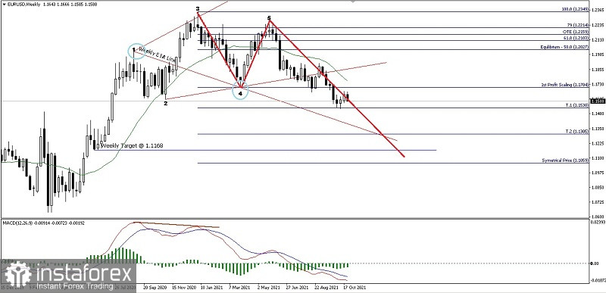Click the 1st Profit Scaling (1.1704) label
This screenshot has height=293, width=606.
point(565,84)
